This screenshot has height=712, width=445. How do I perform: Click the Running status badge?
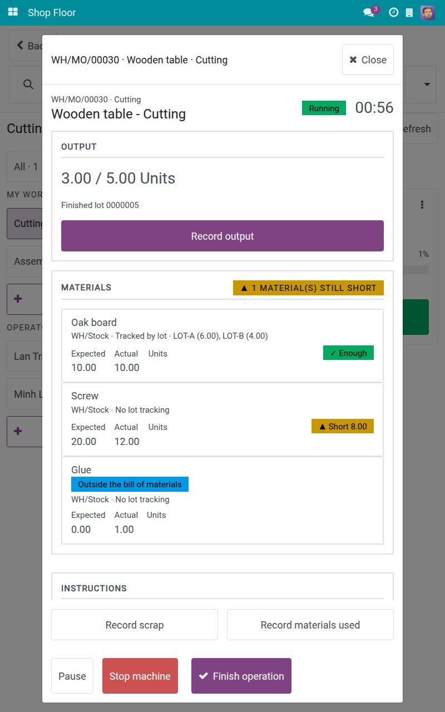pyautogui.click(x=324, y=108)
